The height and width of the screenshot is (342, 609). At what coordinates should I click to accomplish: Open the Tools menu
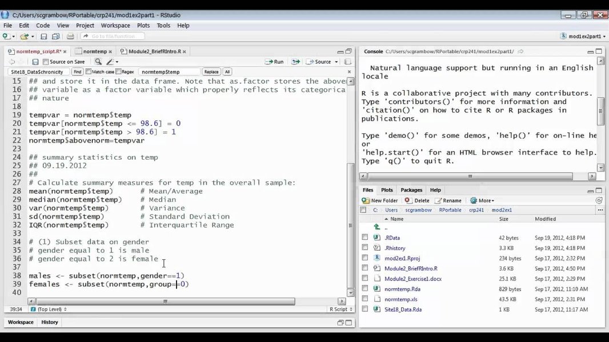click(x=163, y=26)
